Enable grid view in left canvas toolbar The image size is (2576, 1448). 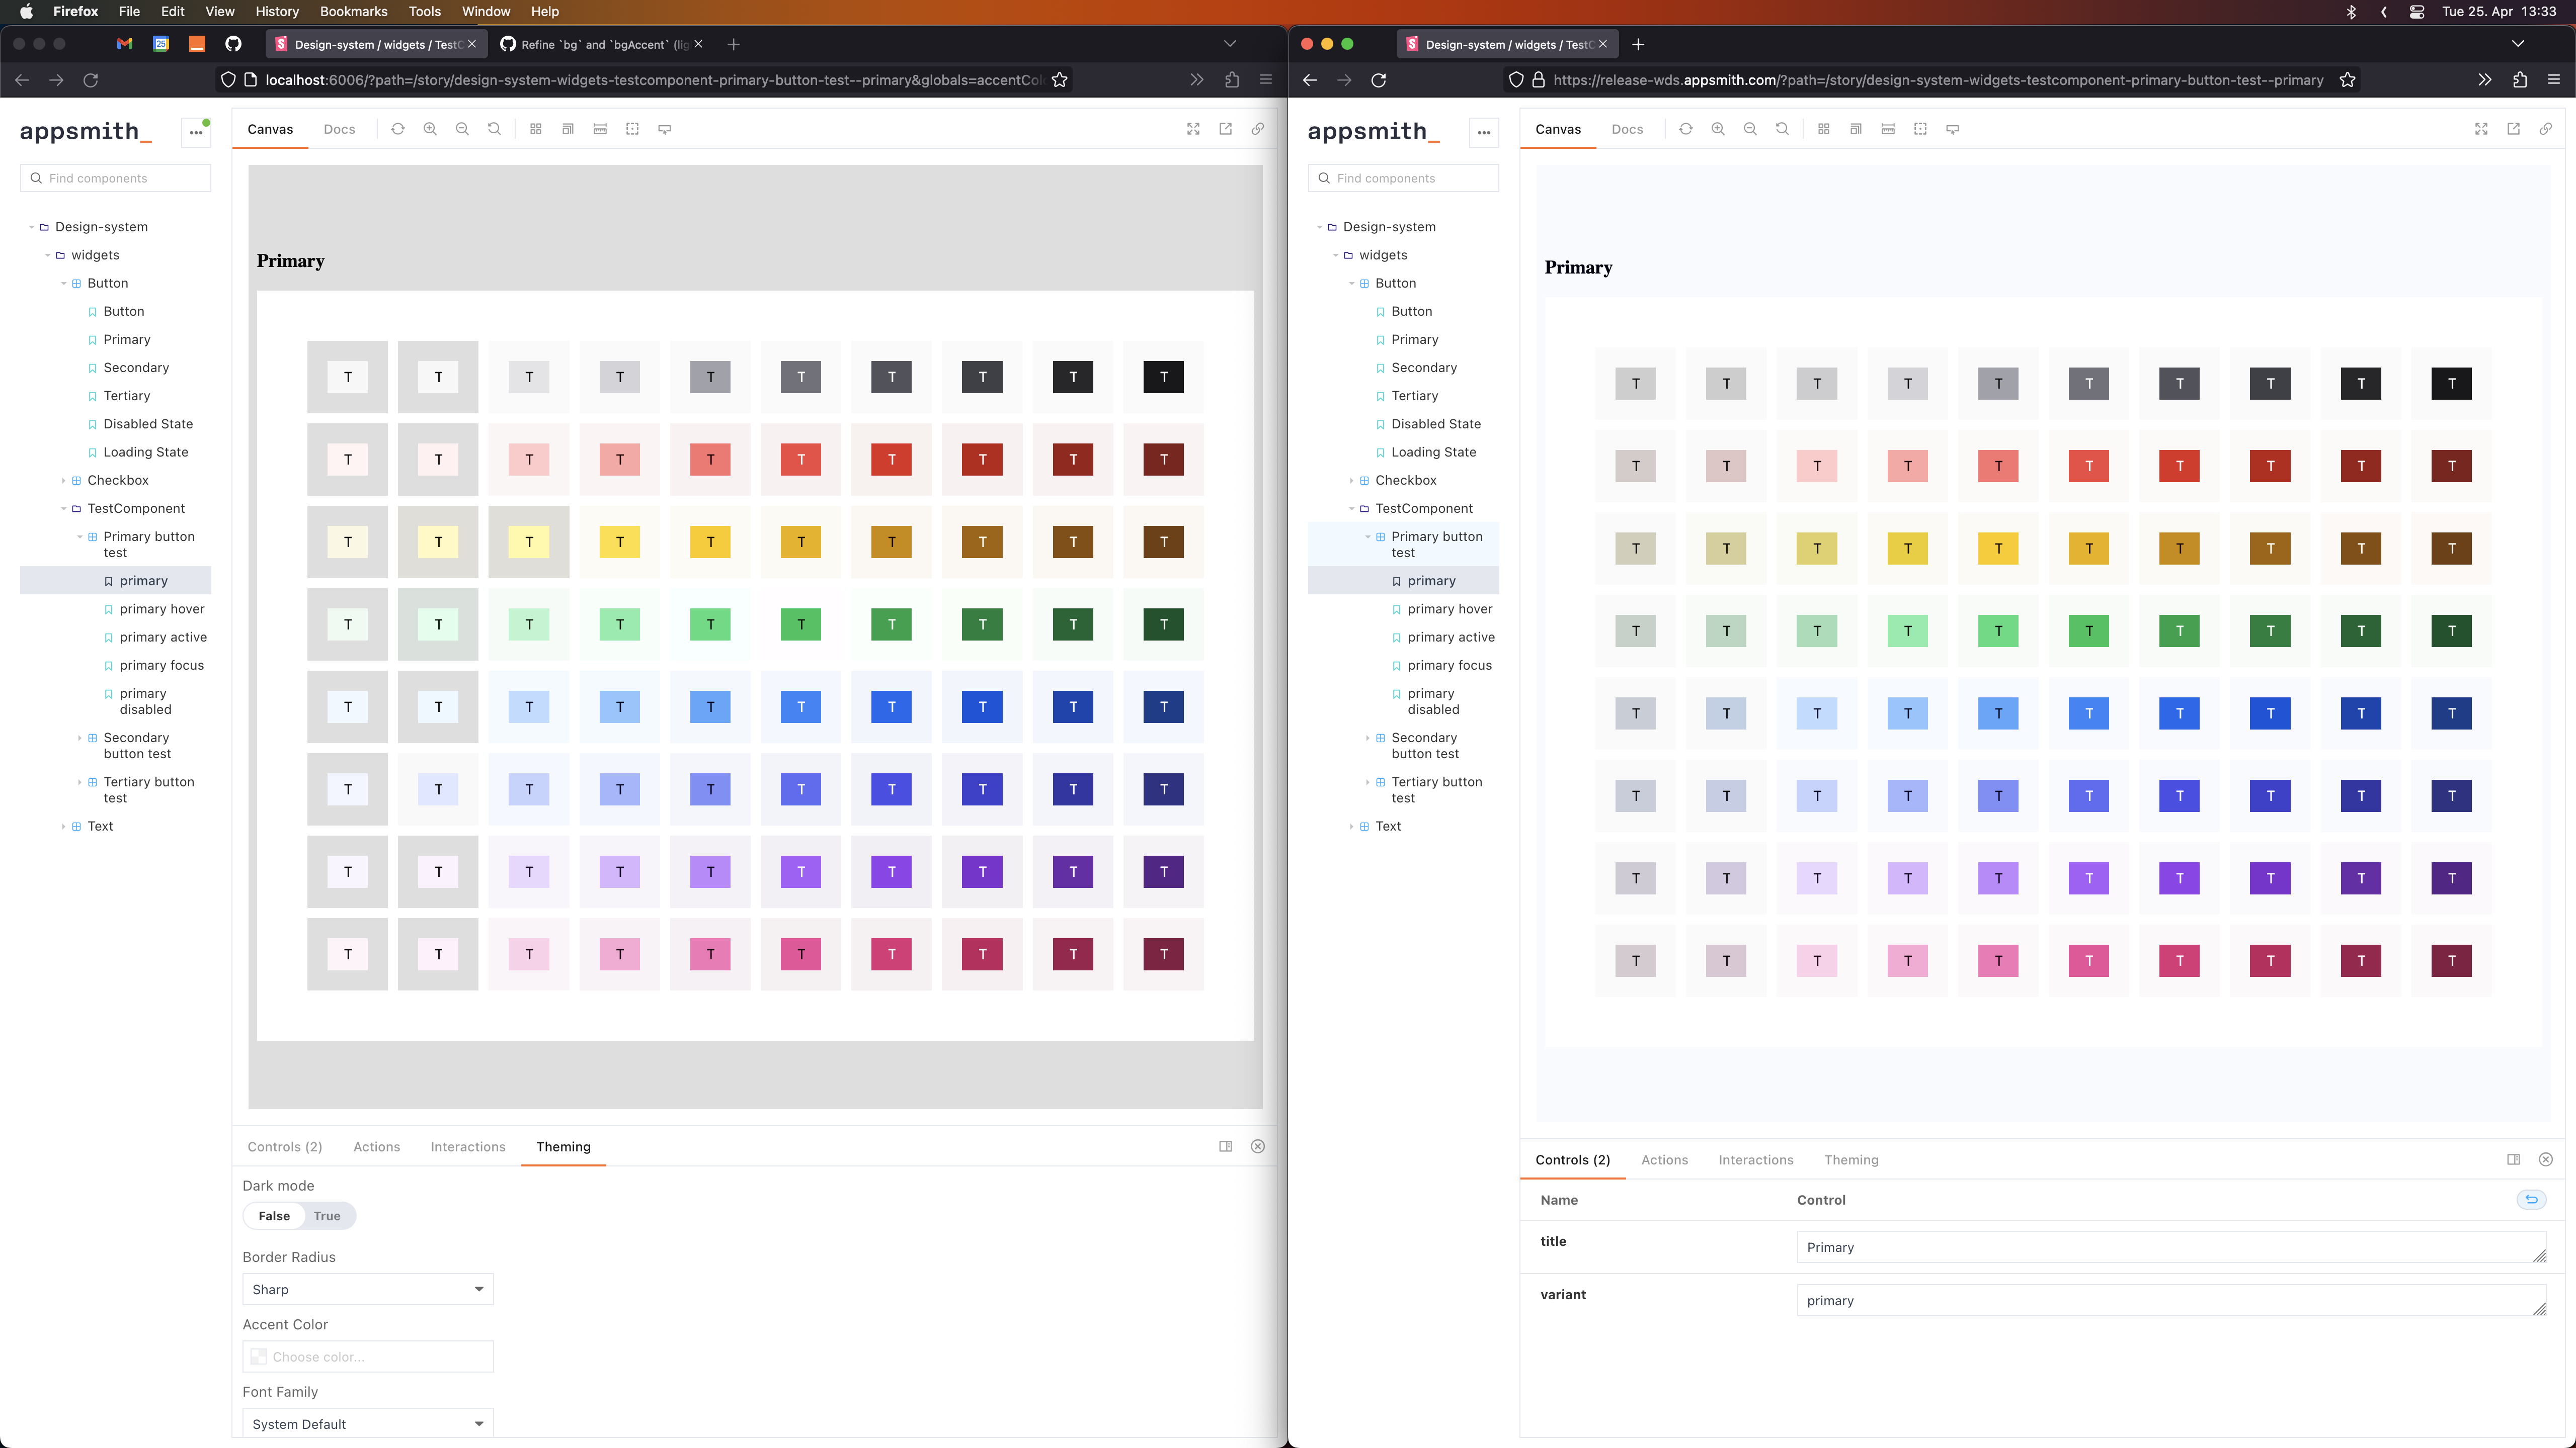pyautogui.click(x=536, y=129)
